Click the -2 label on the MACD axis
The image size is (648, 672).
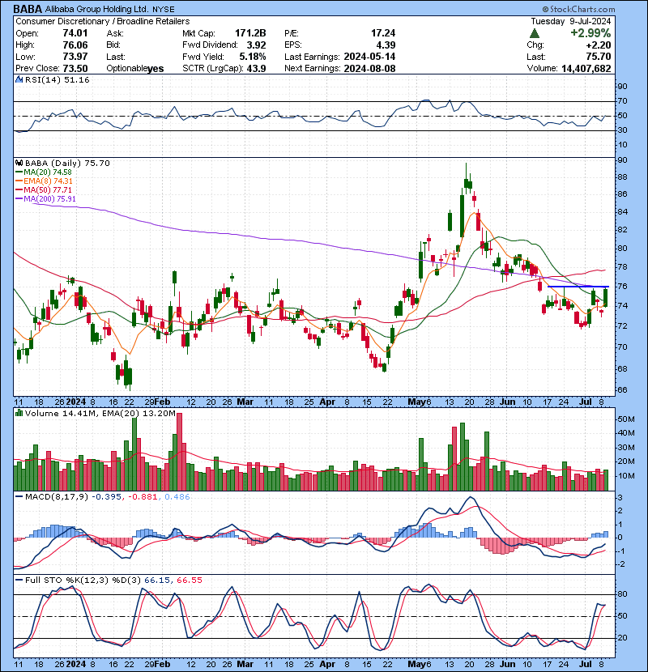[621, 564]
